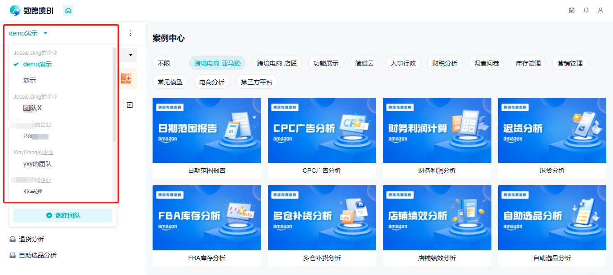This screenshot has height=275, width=613.
Task: Open 多仓补货分析 case thumbnail
Action: pos(322,218)
